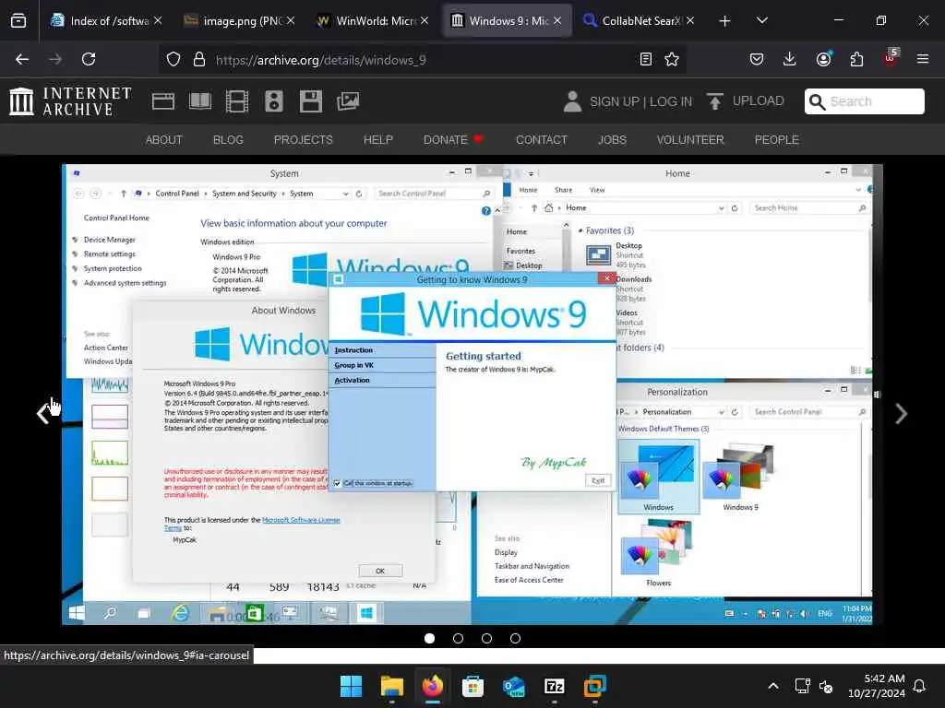
Task: Open the Firefox View icon in tab bar
Action: click(18, 21)
